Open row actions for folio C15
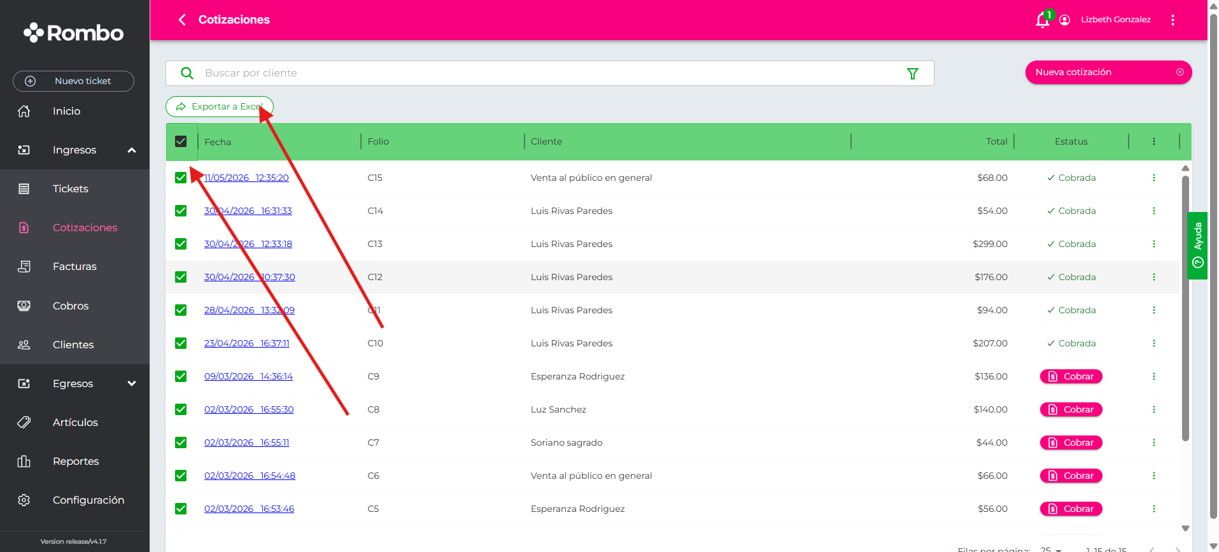Image resolution: width=1219 pixels, height=552 pixels. tap(1153, 178)
